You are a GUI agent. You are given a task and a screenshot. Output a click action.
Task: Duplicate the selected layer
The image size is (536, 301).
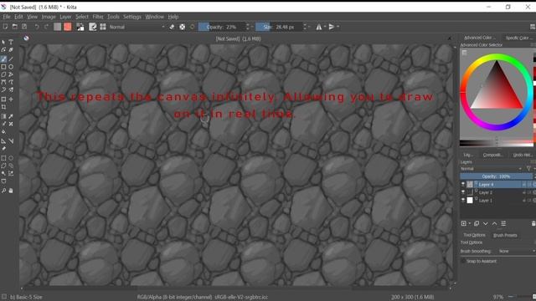pyautogui.click(x=477, y=223)
